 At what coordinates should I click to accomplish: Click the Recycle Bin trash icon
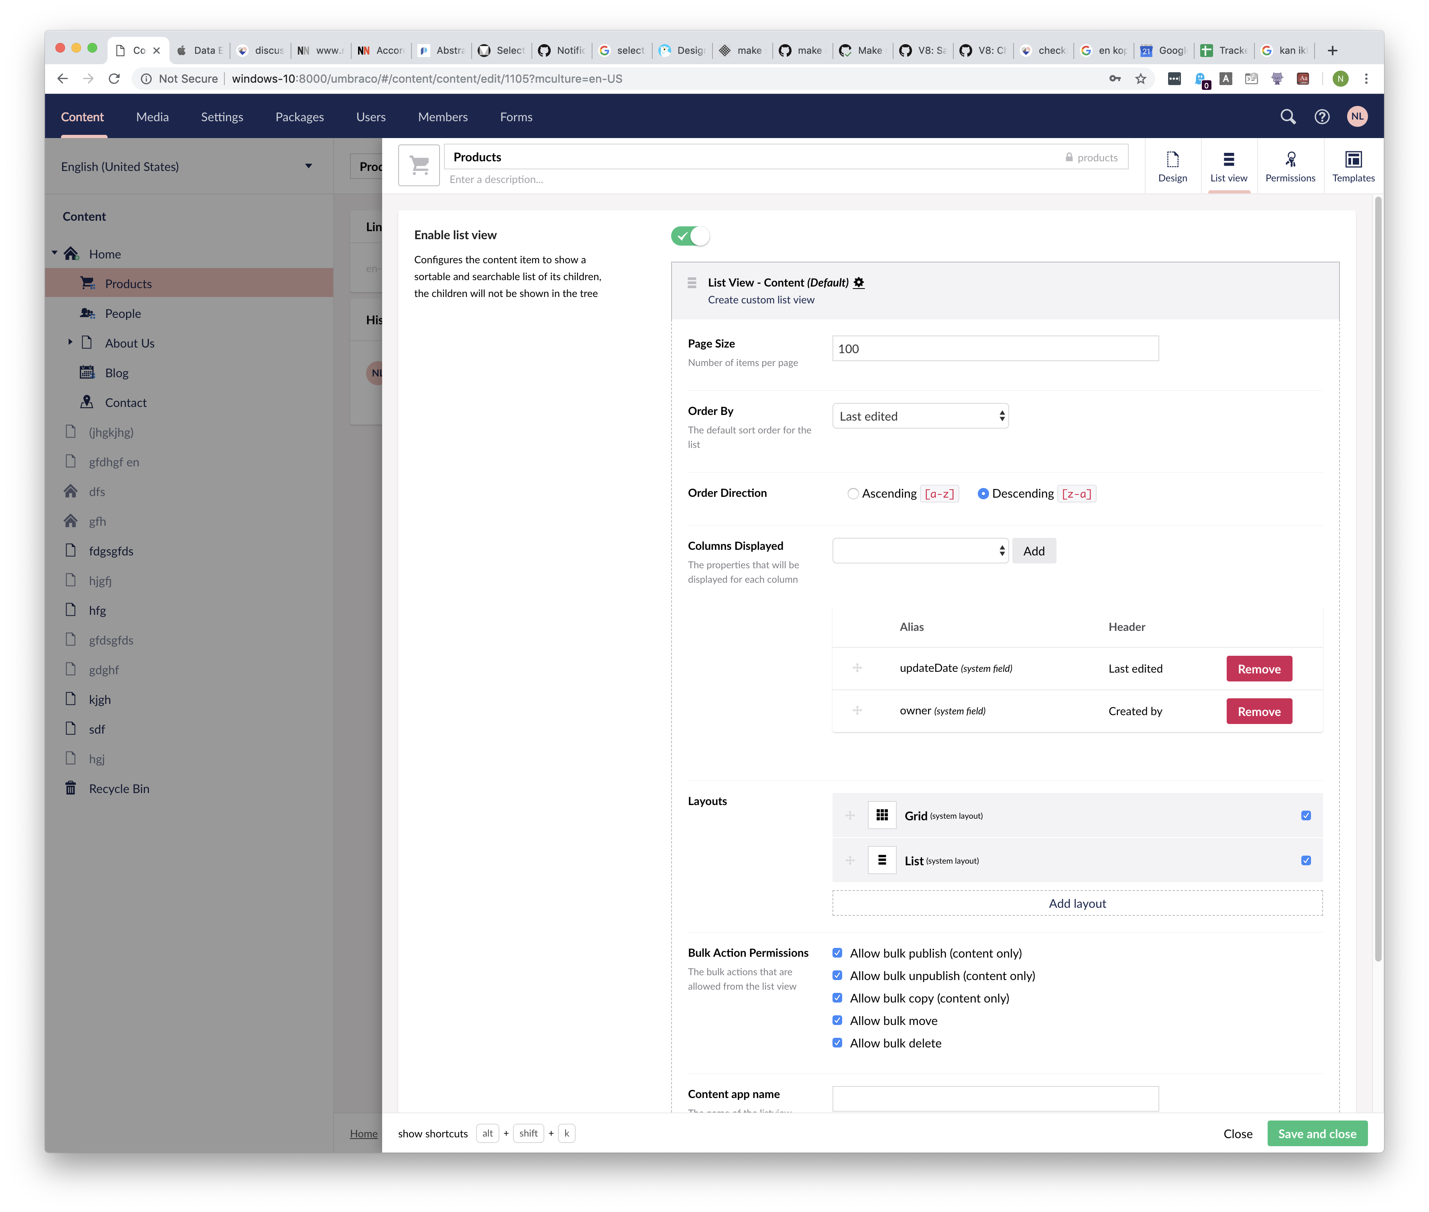click(71, 788)
